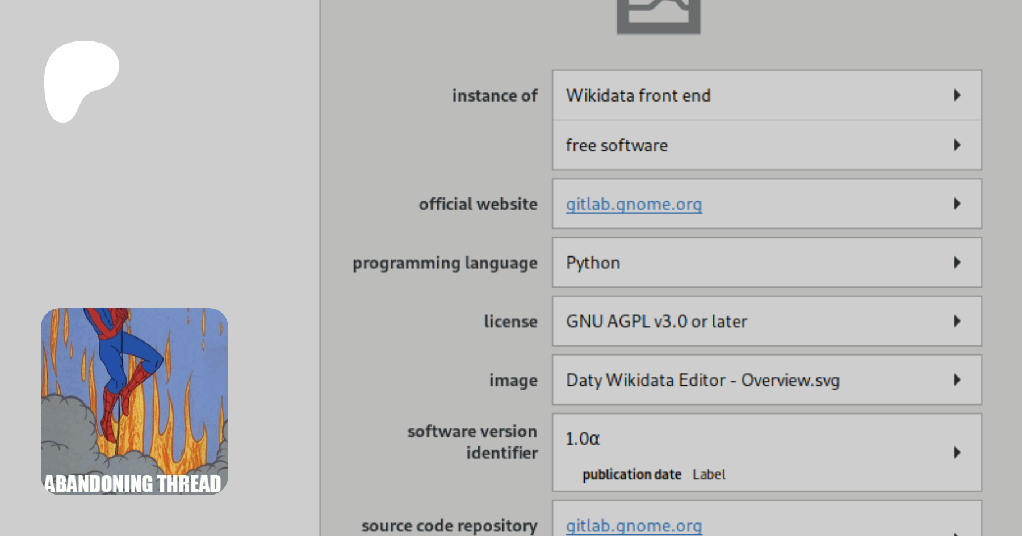Screen dimensions: 1022x536
Task: Select Daty Wikidata Editor - Overview.svg entry
Action: coord(702,380)
